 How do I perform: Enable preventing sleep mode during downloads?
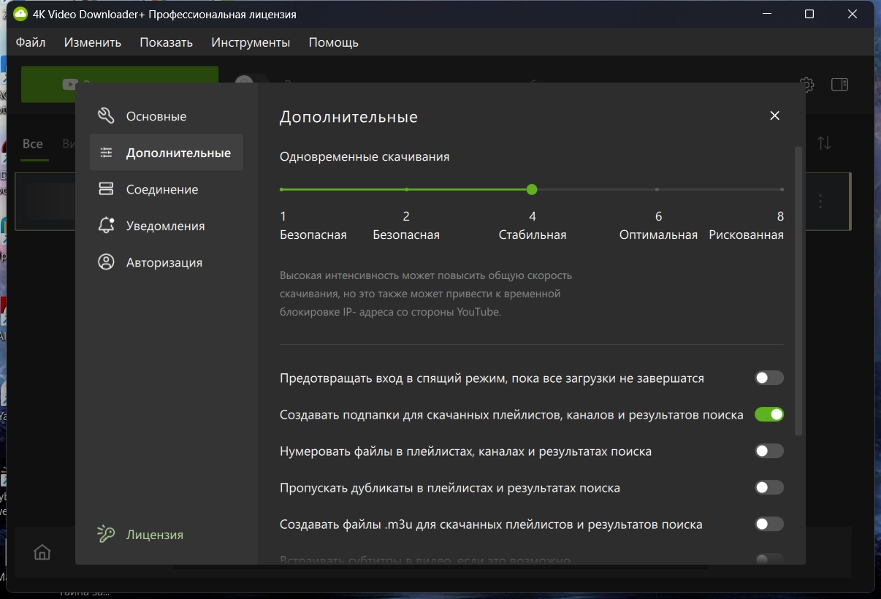769,378
